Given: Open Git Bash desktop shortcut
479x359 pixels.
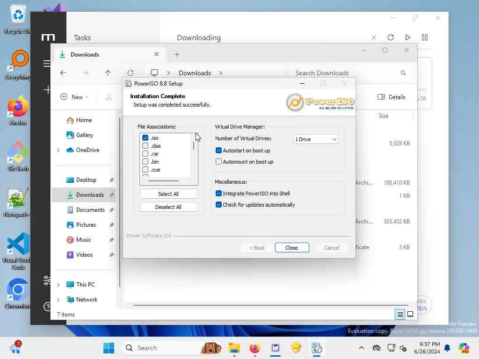Looking at the screenshot, I should [18, 156].
